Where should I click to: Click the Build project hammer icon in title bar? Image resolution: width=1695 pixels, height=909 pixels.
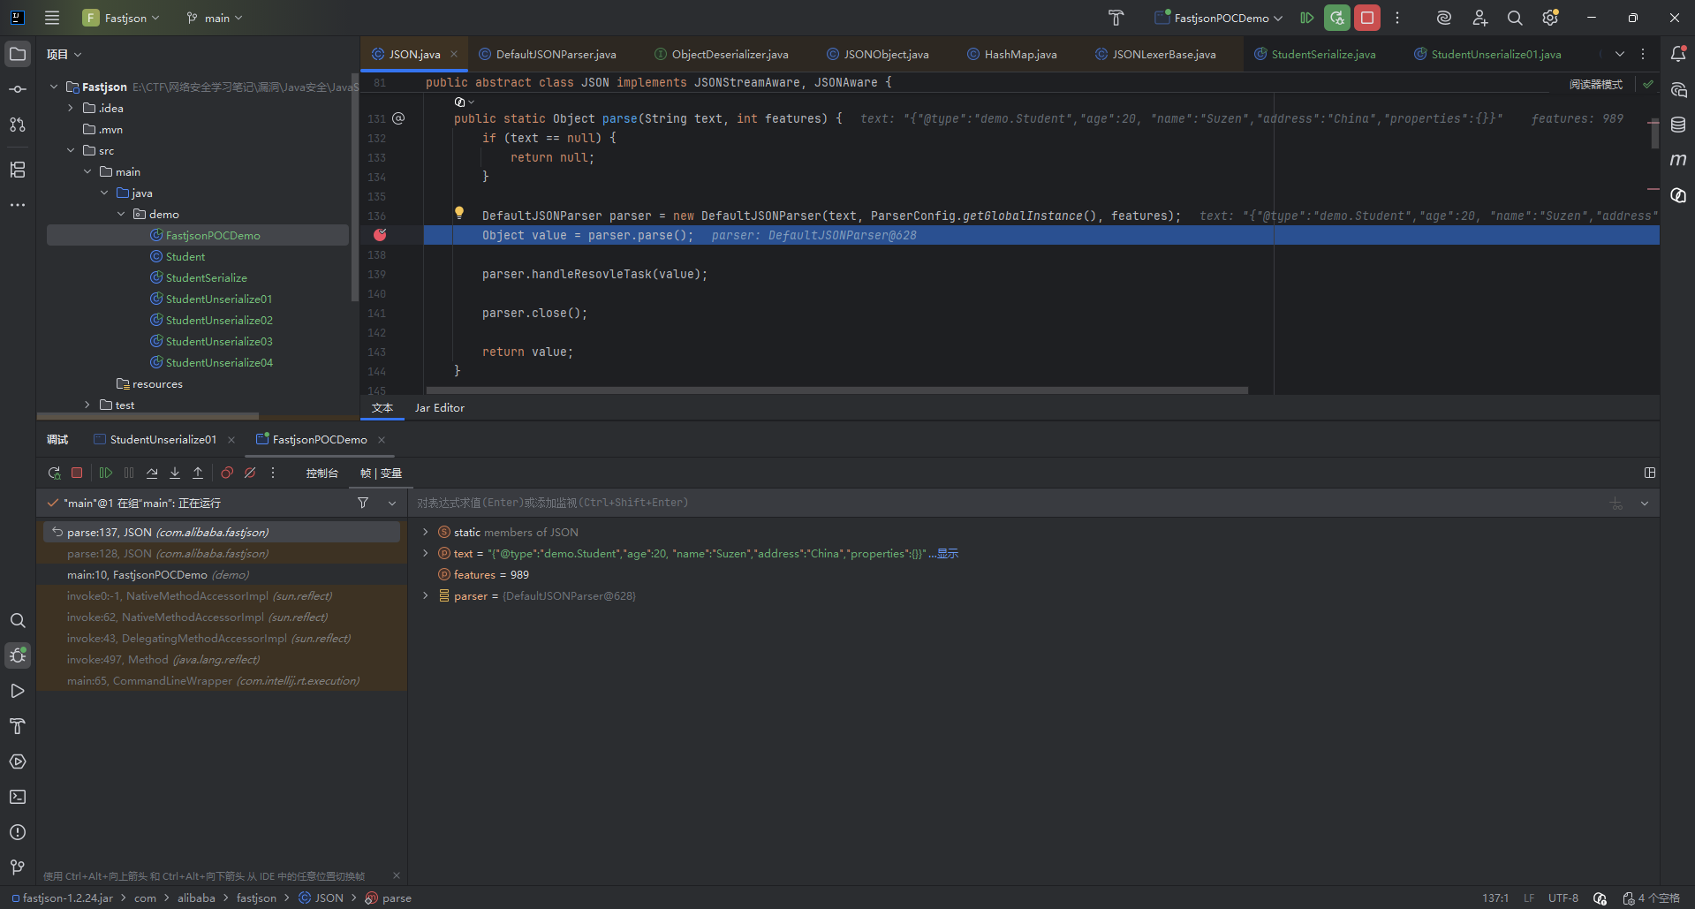[1116, 18]
